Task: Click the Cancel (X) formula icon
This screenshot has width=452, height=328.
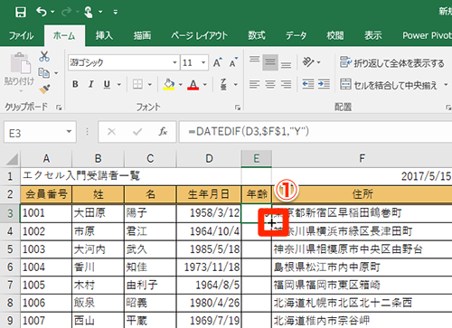Action: pos(111,132)
